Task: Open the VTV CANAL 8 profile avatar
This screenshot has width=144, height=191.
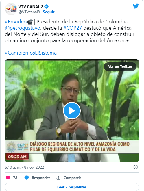Action: tap(11, 9)
